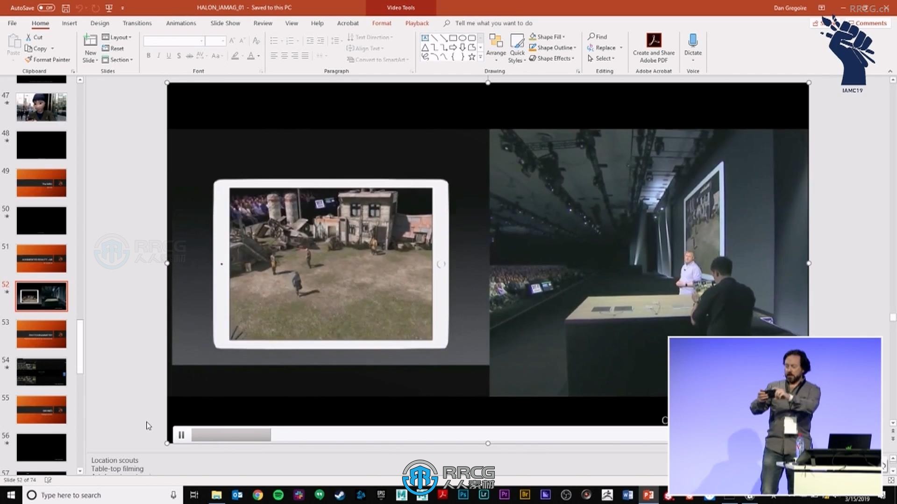The image size is (897, 504).
Task: Select the Text Box shape
Action: point(425,38)
